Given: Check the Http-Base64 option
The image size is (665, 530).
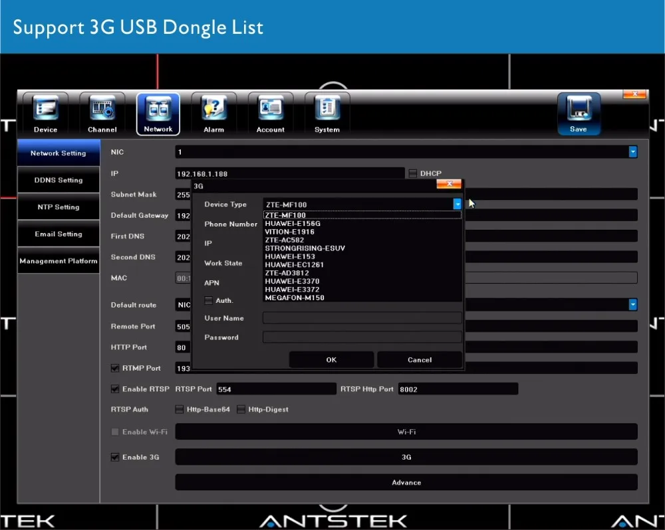Looking at the screenshot, I should click(x=180, y=409).
